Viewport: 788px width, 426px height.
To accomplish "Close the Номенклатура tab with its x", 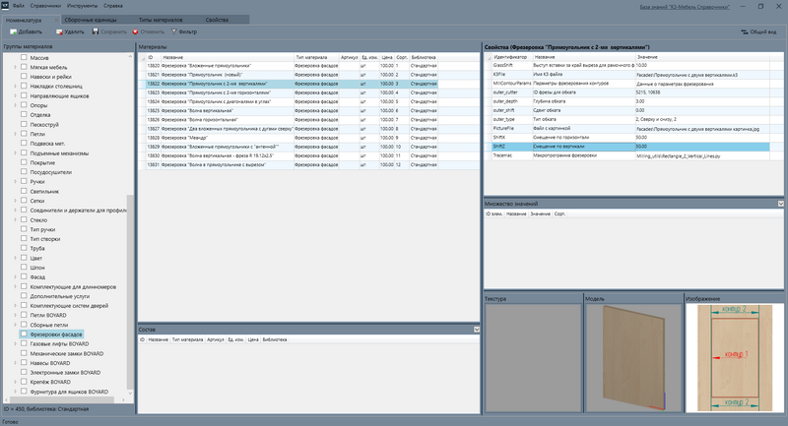I will (x=56, y=20).
